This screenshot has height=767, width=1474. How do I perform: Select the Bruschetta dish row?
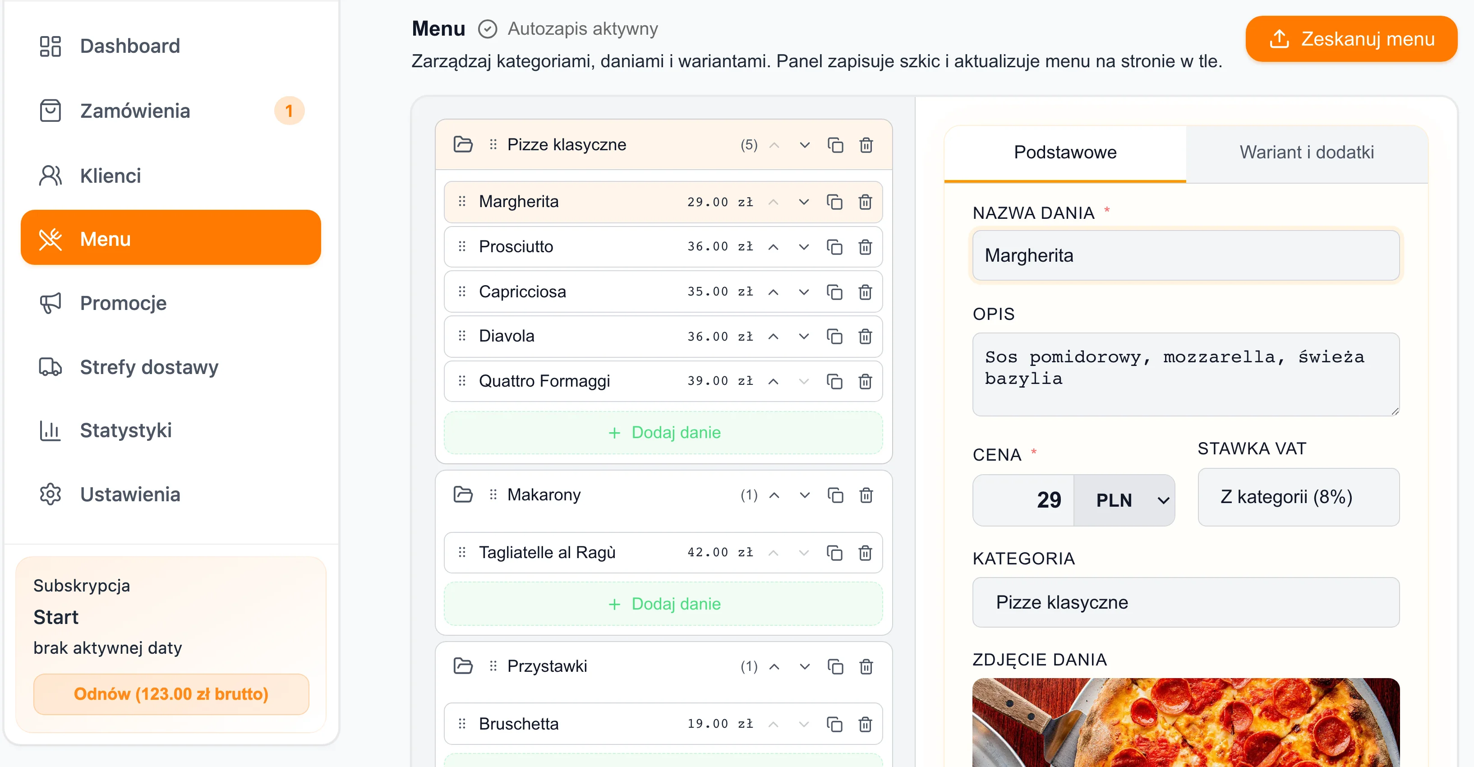(x=663, y=725)
